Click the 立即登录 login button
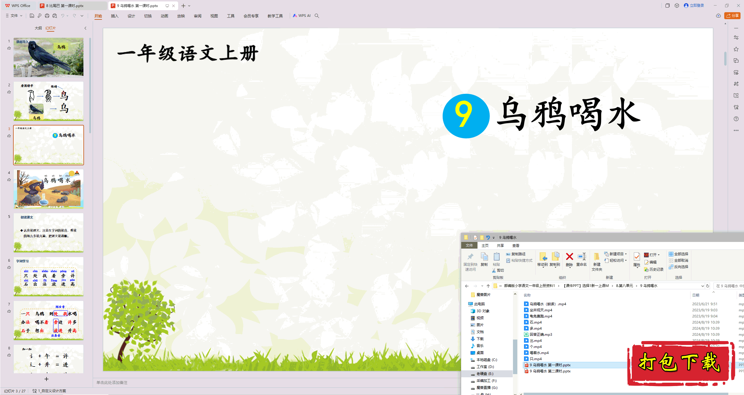The width and height of the screenshot is (744, 395). [694, 6]
